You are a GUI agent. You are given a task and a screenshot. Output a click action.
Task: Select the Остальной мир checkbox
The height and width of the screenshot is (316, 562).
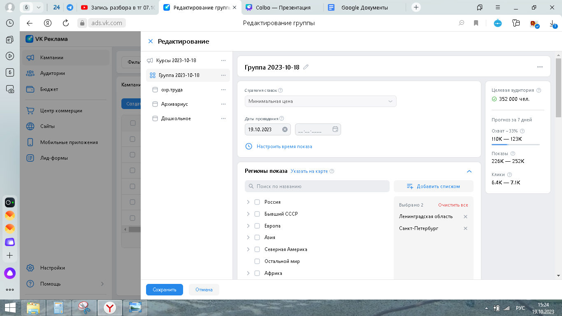257,261
